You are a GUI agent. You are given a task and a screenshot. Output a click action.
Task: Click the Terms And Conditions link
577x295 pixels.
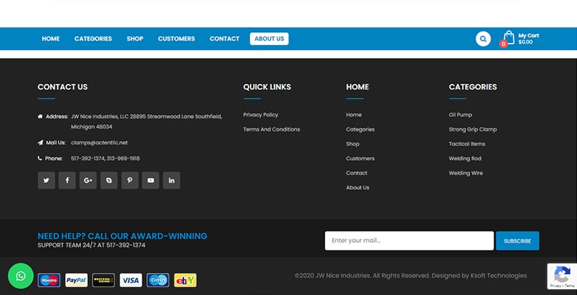(x=271, y=130)
